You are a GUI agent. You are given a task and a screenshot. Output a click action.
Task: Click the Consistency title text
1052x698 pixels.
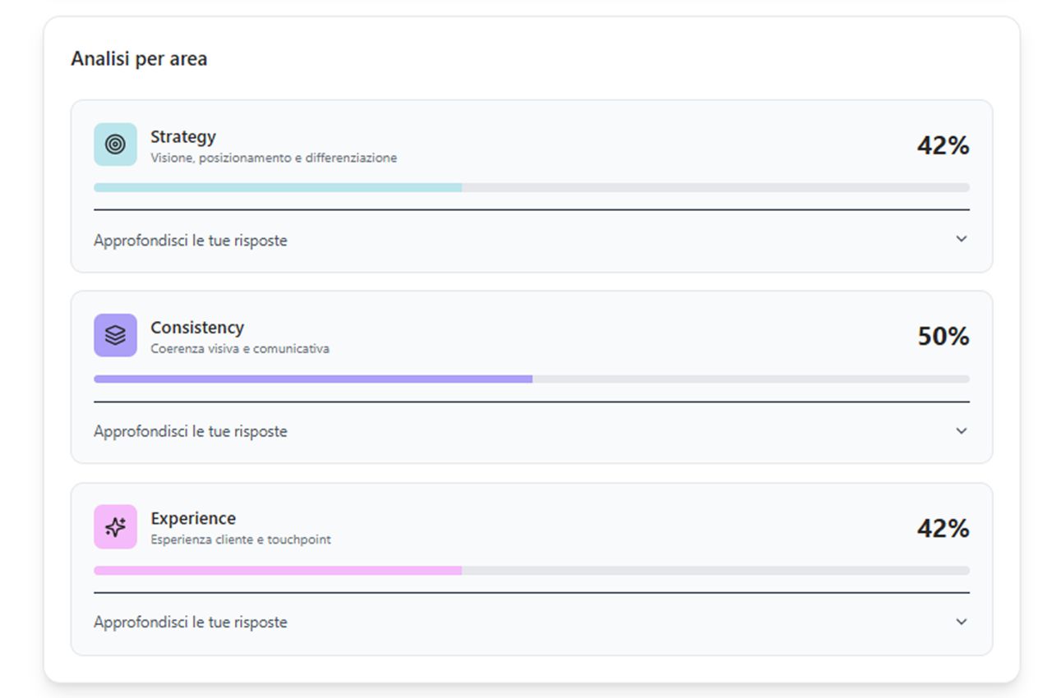tap(197, 328)
